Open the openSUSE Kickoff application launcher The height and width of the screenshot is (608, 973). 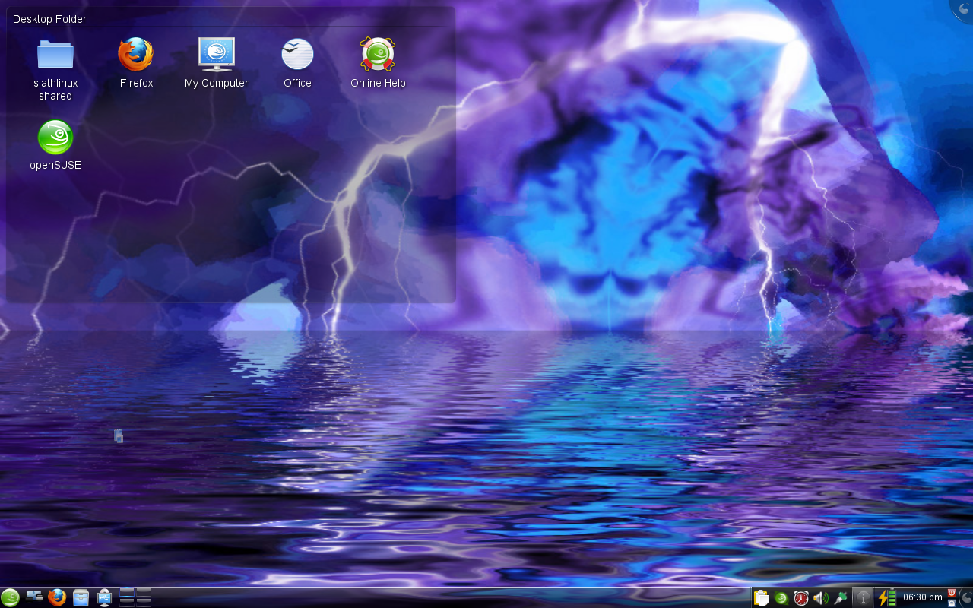click(x=10, y=597)
